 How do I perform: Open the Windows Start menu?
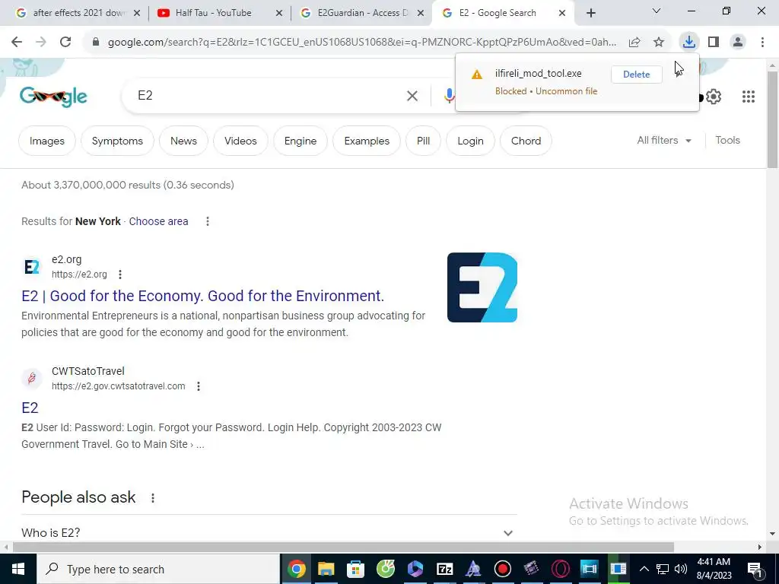[18, 569]
